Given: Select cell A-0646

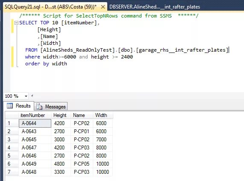Looking at the screenshot, I should [x=35, y=156].
